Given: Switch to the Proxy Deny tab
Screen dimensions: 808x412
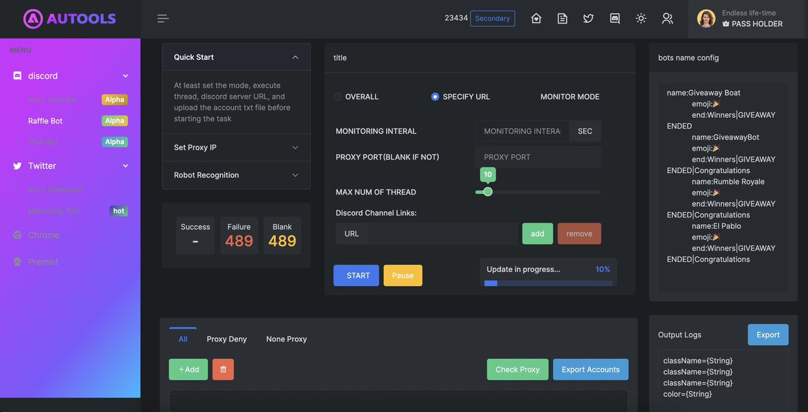Looking at the screenshot, I should (x=227, y=339).
